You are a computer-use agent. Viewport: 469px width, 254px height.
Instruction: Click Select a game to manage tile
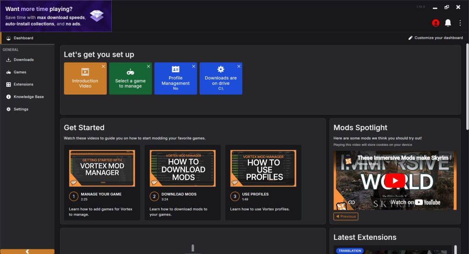[131, 79]
